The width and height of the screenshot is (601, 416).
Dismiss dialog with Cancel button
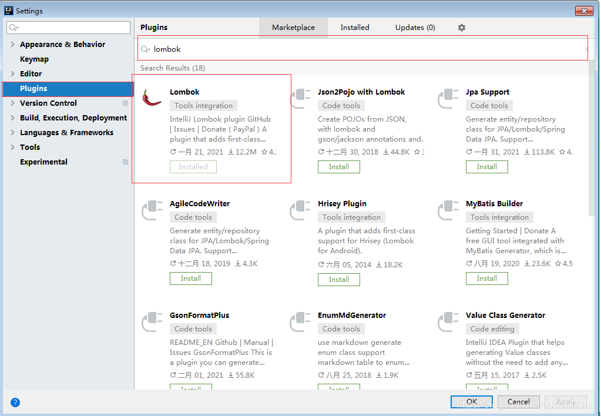tap(518, 401)
